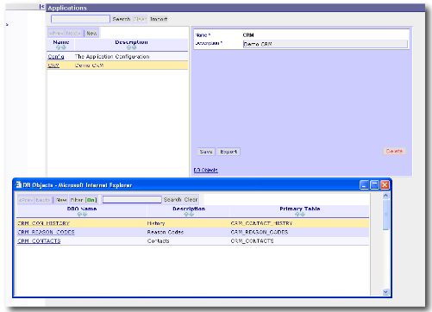Viewport: 432px width, 312px height.
Task: Select the 'Contacts' description cell
Action: coord(158,241)
